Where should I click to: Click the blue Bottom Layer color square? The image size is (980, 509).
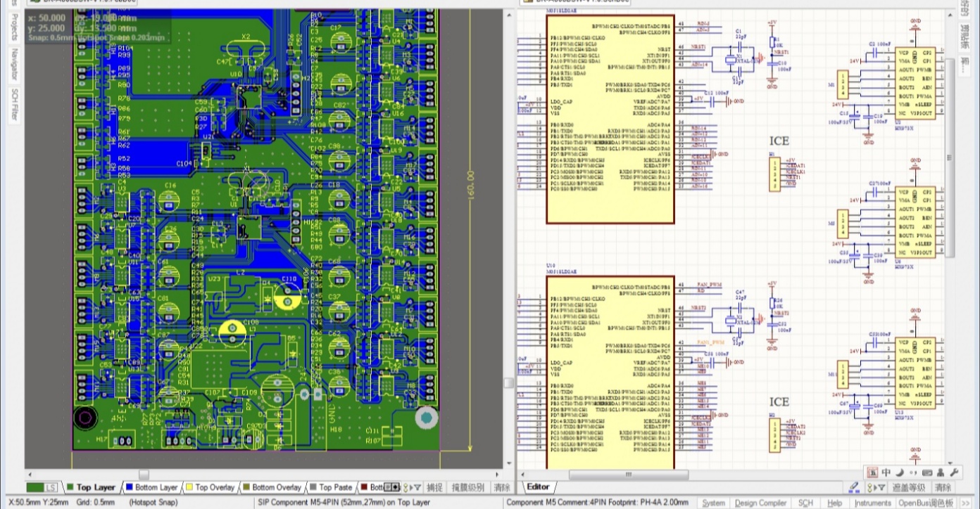[x=130, y=487]
